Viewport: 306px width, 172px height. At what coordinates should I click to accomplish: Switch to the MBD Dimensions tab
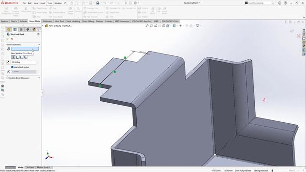pos(122,21)
